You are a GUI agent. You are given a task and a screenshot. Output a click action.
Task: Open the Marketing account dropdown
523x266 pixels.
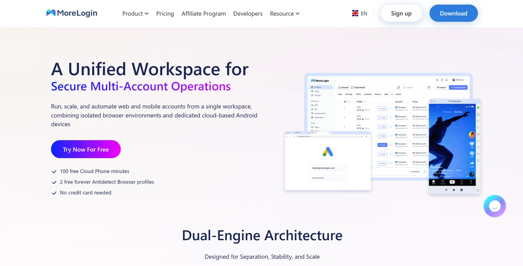click(459, 80)
